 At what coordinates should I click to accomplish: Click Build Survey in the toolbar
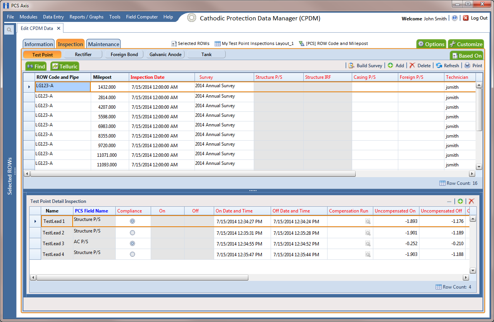(365, 66)
